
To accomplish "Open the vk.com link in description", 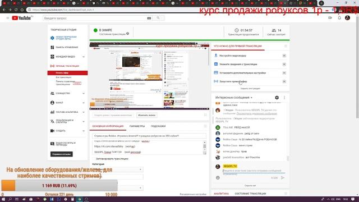I will pyautogui.click(x=109, y=146).
